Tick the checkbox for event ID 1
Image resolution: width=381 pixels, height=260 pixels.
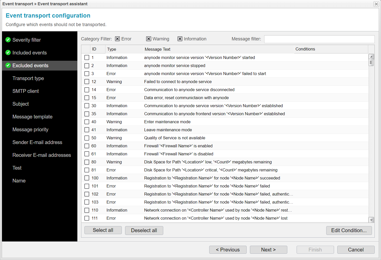pos(87,57)
